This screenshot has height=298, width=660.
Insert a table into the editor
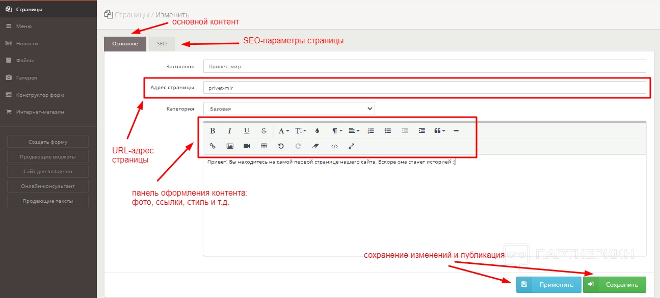pos(264,146)
